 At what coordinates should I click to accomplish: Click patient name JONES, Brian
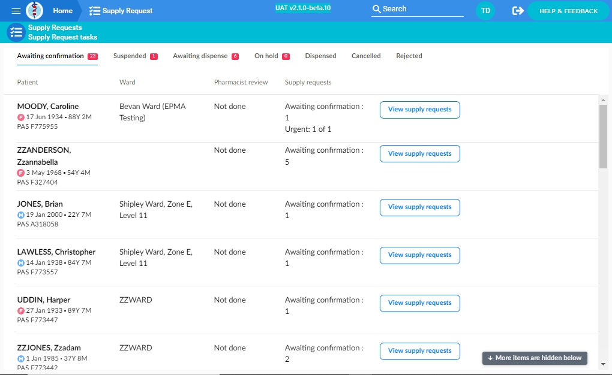point(40,204)
